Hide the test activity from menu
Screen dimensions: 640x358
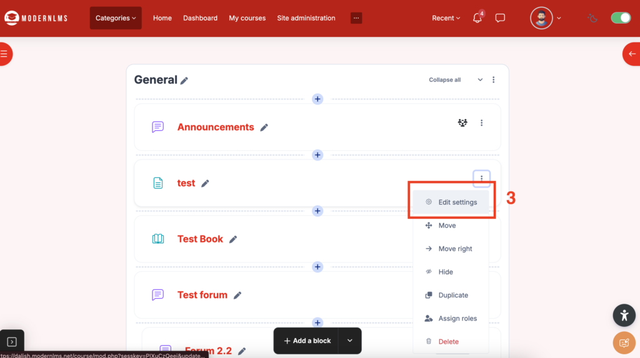pyautogui.click(x=445, y=272)
